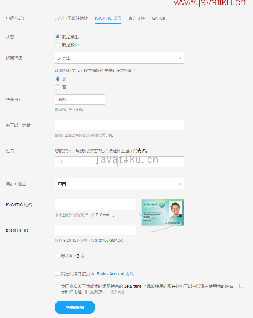Click the ISIC student card sample image

click(163, 212)
